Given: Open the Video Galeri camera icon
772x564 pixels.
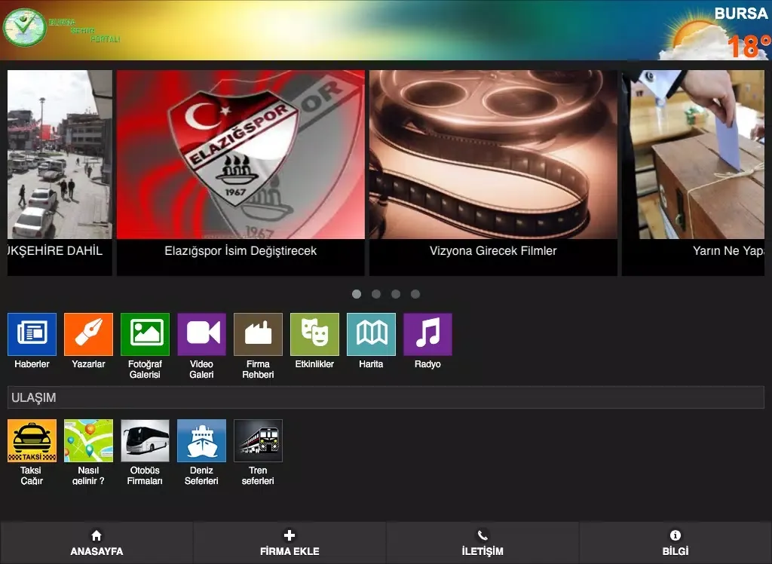Looking at the screenshot, I should pyautogui.click(x=202, y=334).
